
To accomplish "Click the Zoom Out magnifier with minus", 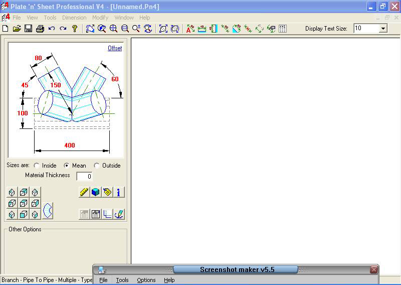I will (x=125, y=29).
